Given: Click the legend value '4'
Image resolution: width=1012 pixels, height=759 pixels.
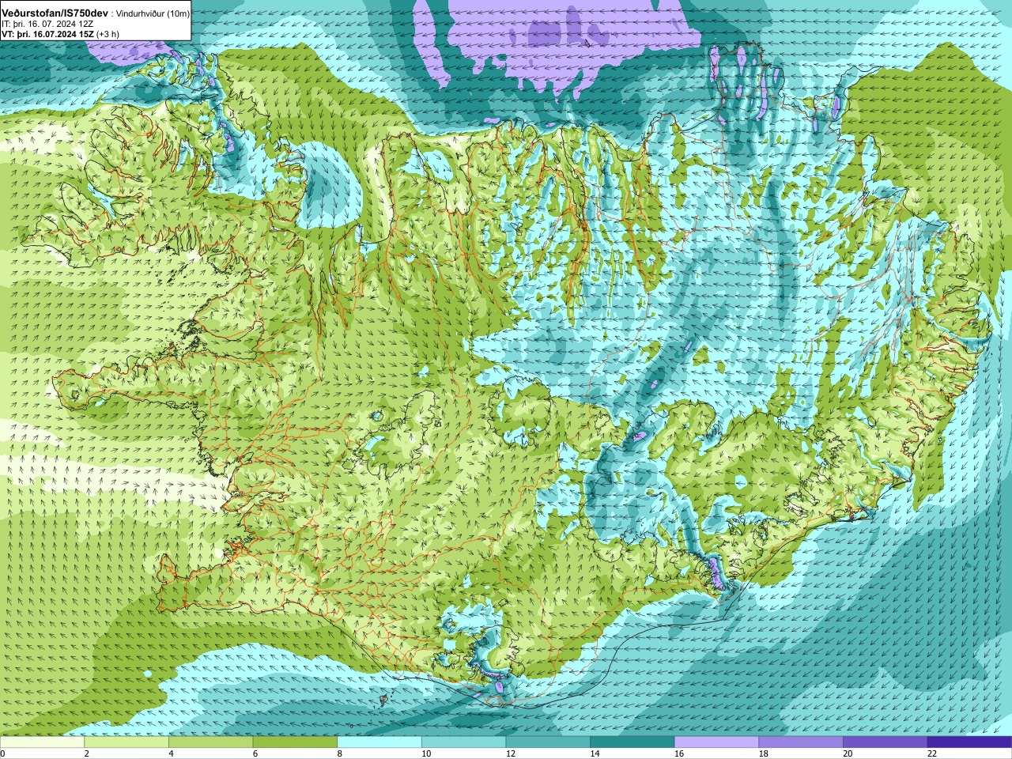Looking at the screenshot, I should (x=171, y=753).
